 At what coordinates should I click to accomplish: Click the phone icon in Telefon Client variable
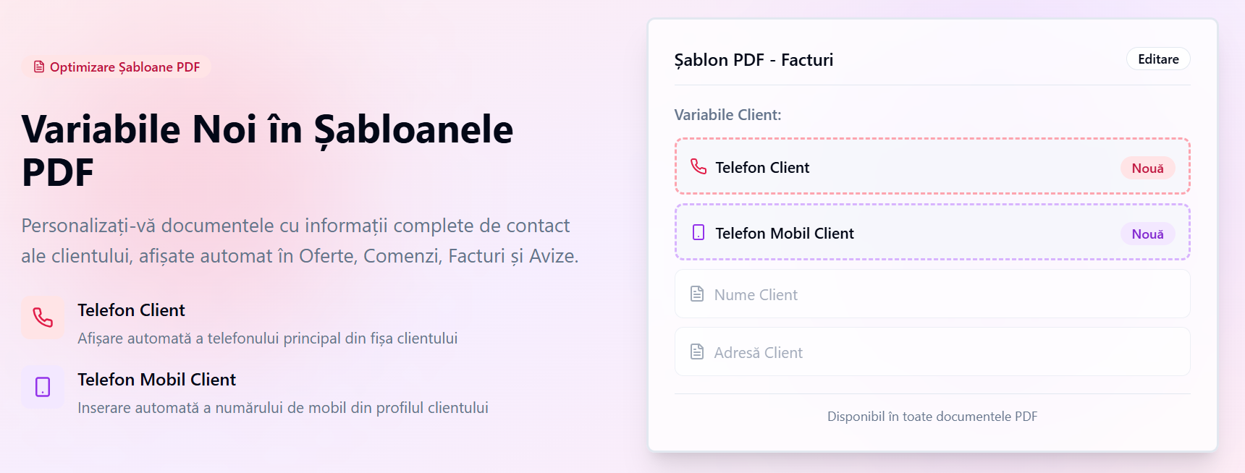click(x=698, y=167)
